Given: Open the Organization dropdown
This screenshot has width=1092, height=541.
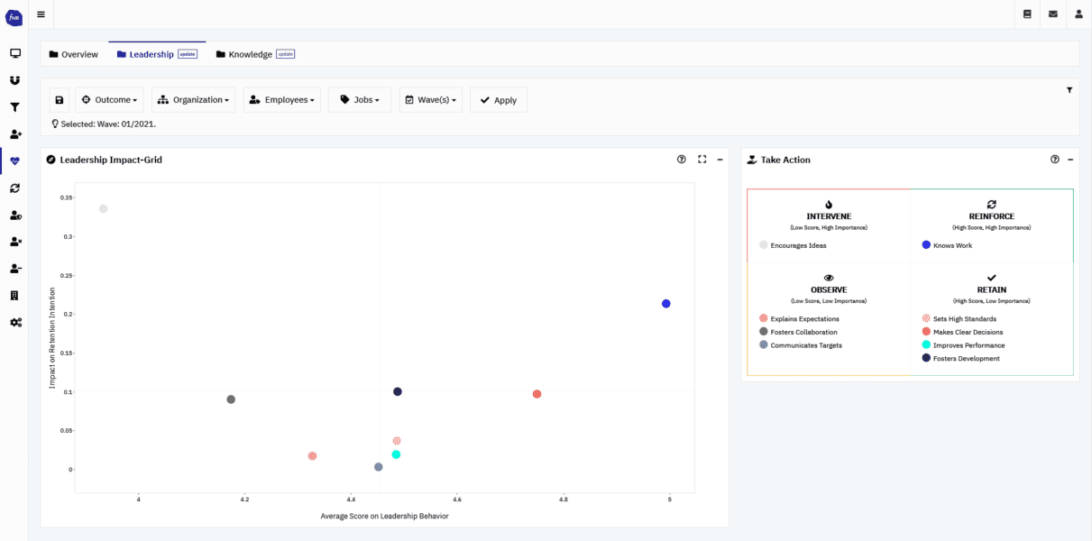Looking at the screenshot, I should 193,99.
